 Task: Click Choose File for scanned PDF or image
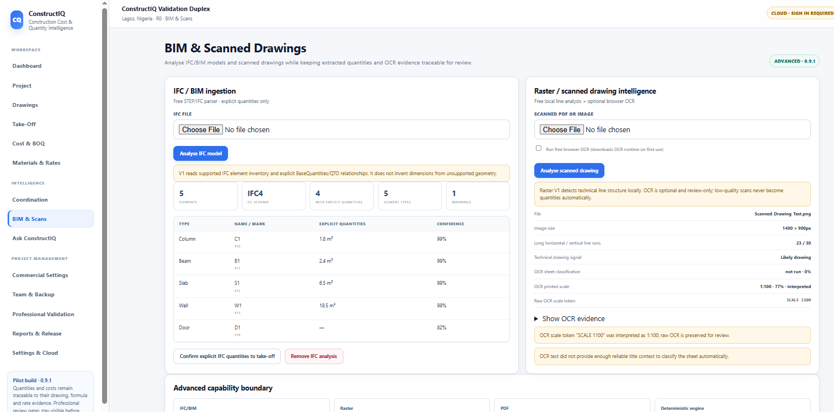[x=561, y=129]
